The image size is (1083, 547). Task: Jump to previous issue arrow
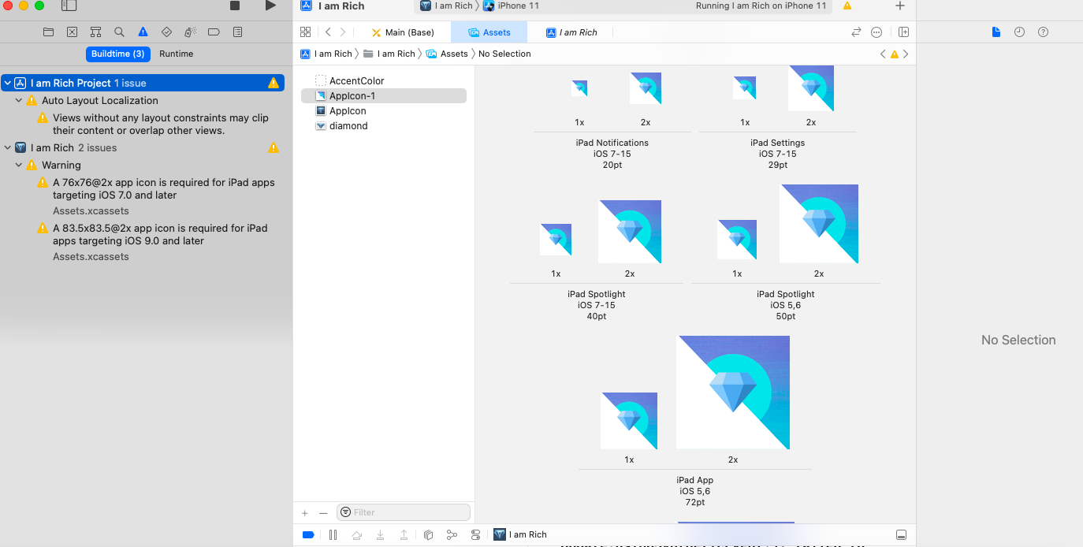883,54
